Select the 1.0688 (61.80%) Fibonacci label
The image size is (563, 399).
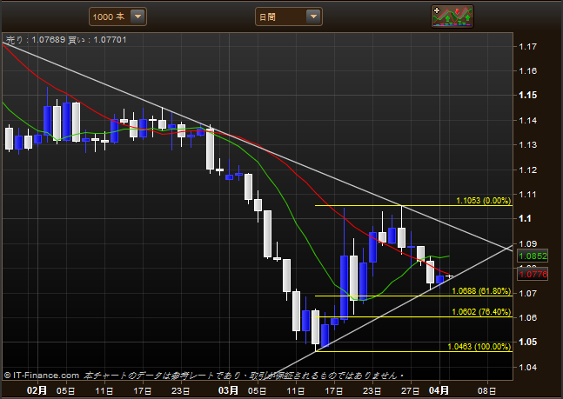click(481, 290)
